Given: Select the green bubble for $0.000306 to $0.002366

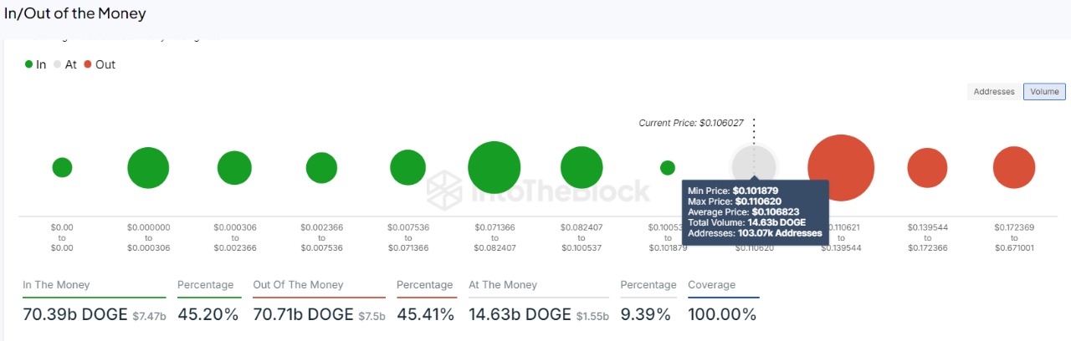Looking at the screenshot, I should [x=234, y=167].
